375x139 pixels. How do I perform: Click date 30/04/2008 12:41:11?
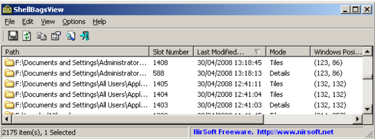click(x=229, y=84)
